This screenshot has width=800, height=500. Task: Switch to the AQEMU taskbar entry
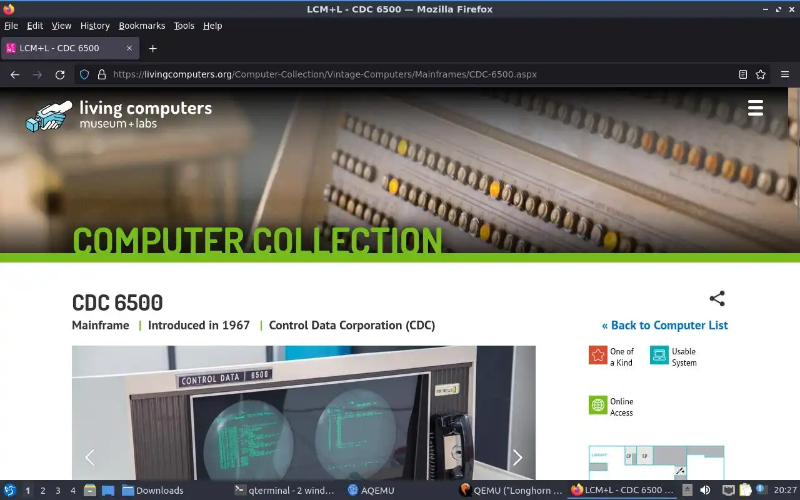[x=371, y=490]
